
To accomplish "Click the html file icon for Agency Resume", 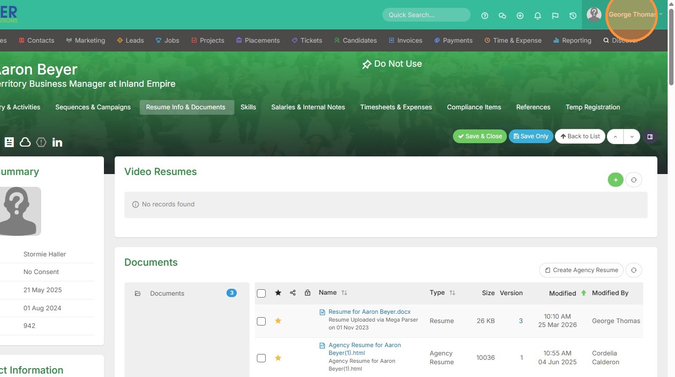I will 322,346.
